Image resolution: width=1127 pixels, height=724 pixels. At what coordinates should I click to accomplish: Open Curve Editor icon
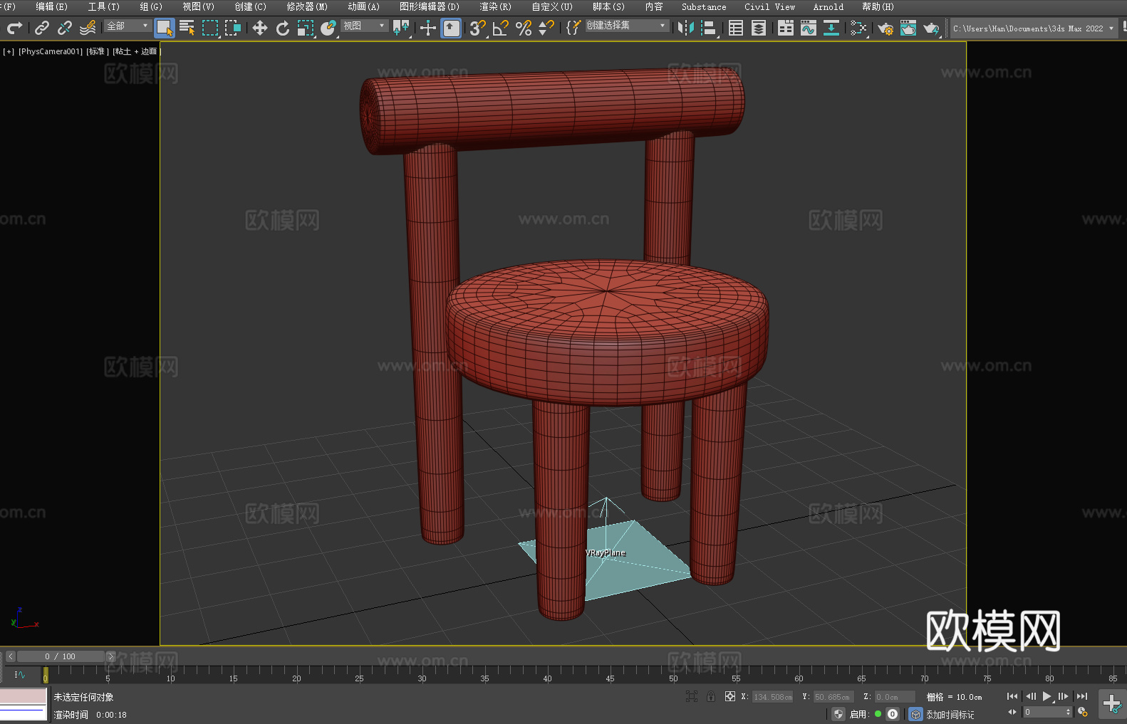pos(809,28)
